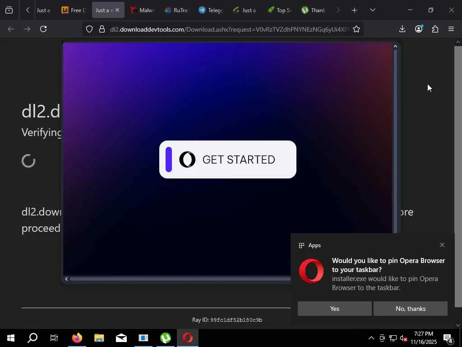
Task: Open a new tab with plus button
Action: coord(355,10)
